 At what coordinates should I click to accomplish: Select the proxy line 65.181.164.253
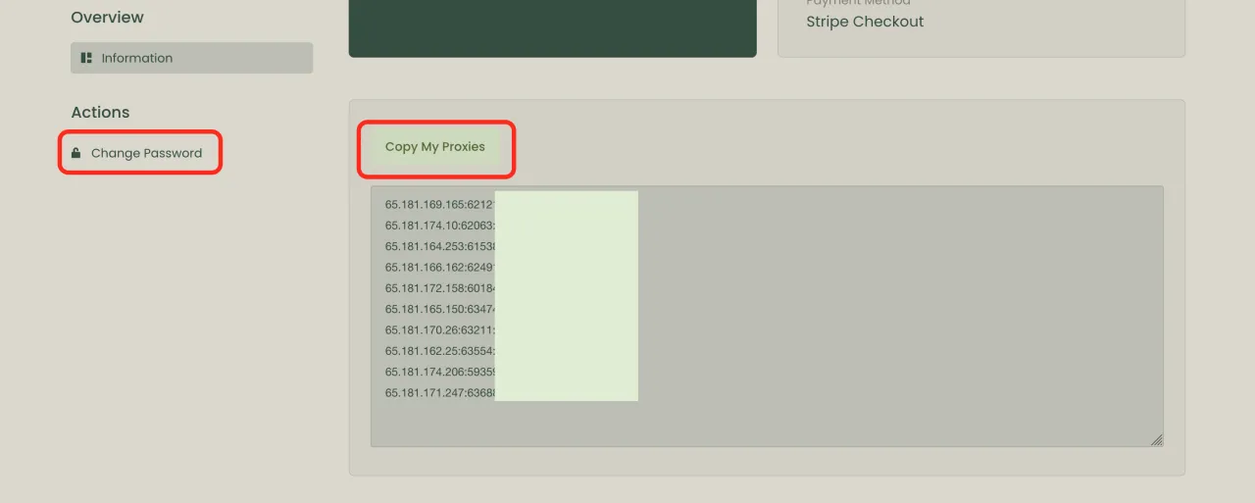(438, 246)
